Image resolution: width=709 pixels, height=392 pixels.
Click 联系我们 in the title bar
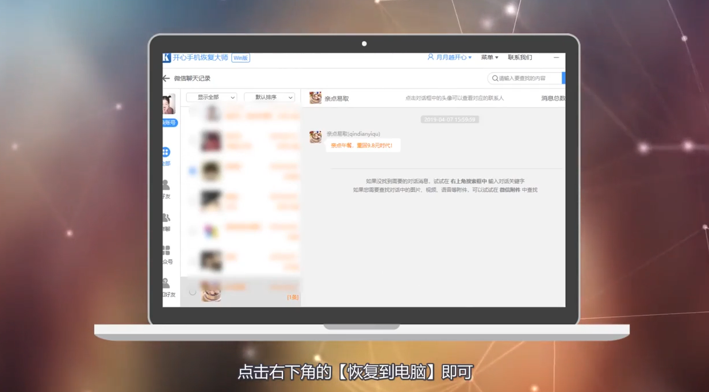click(x=520, y=57)
